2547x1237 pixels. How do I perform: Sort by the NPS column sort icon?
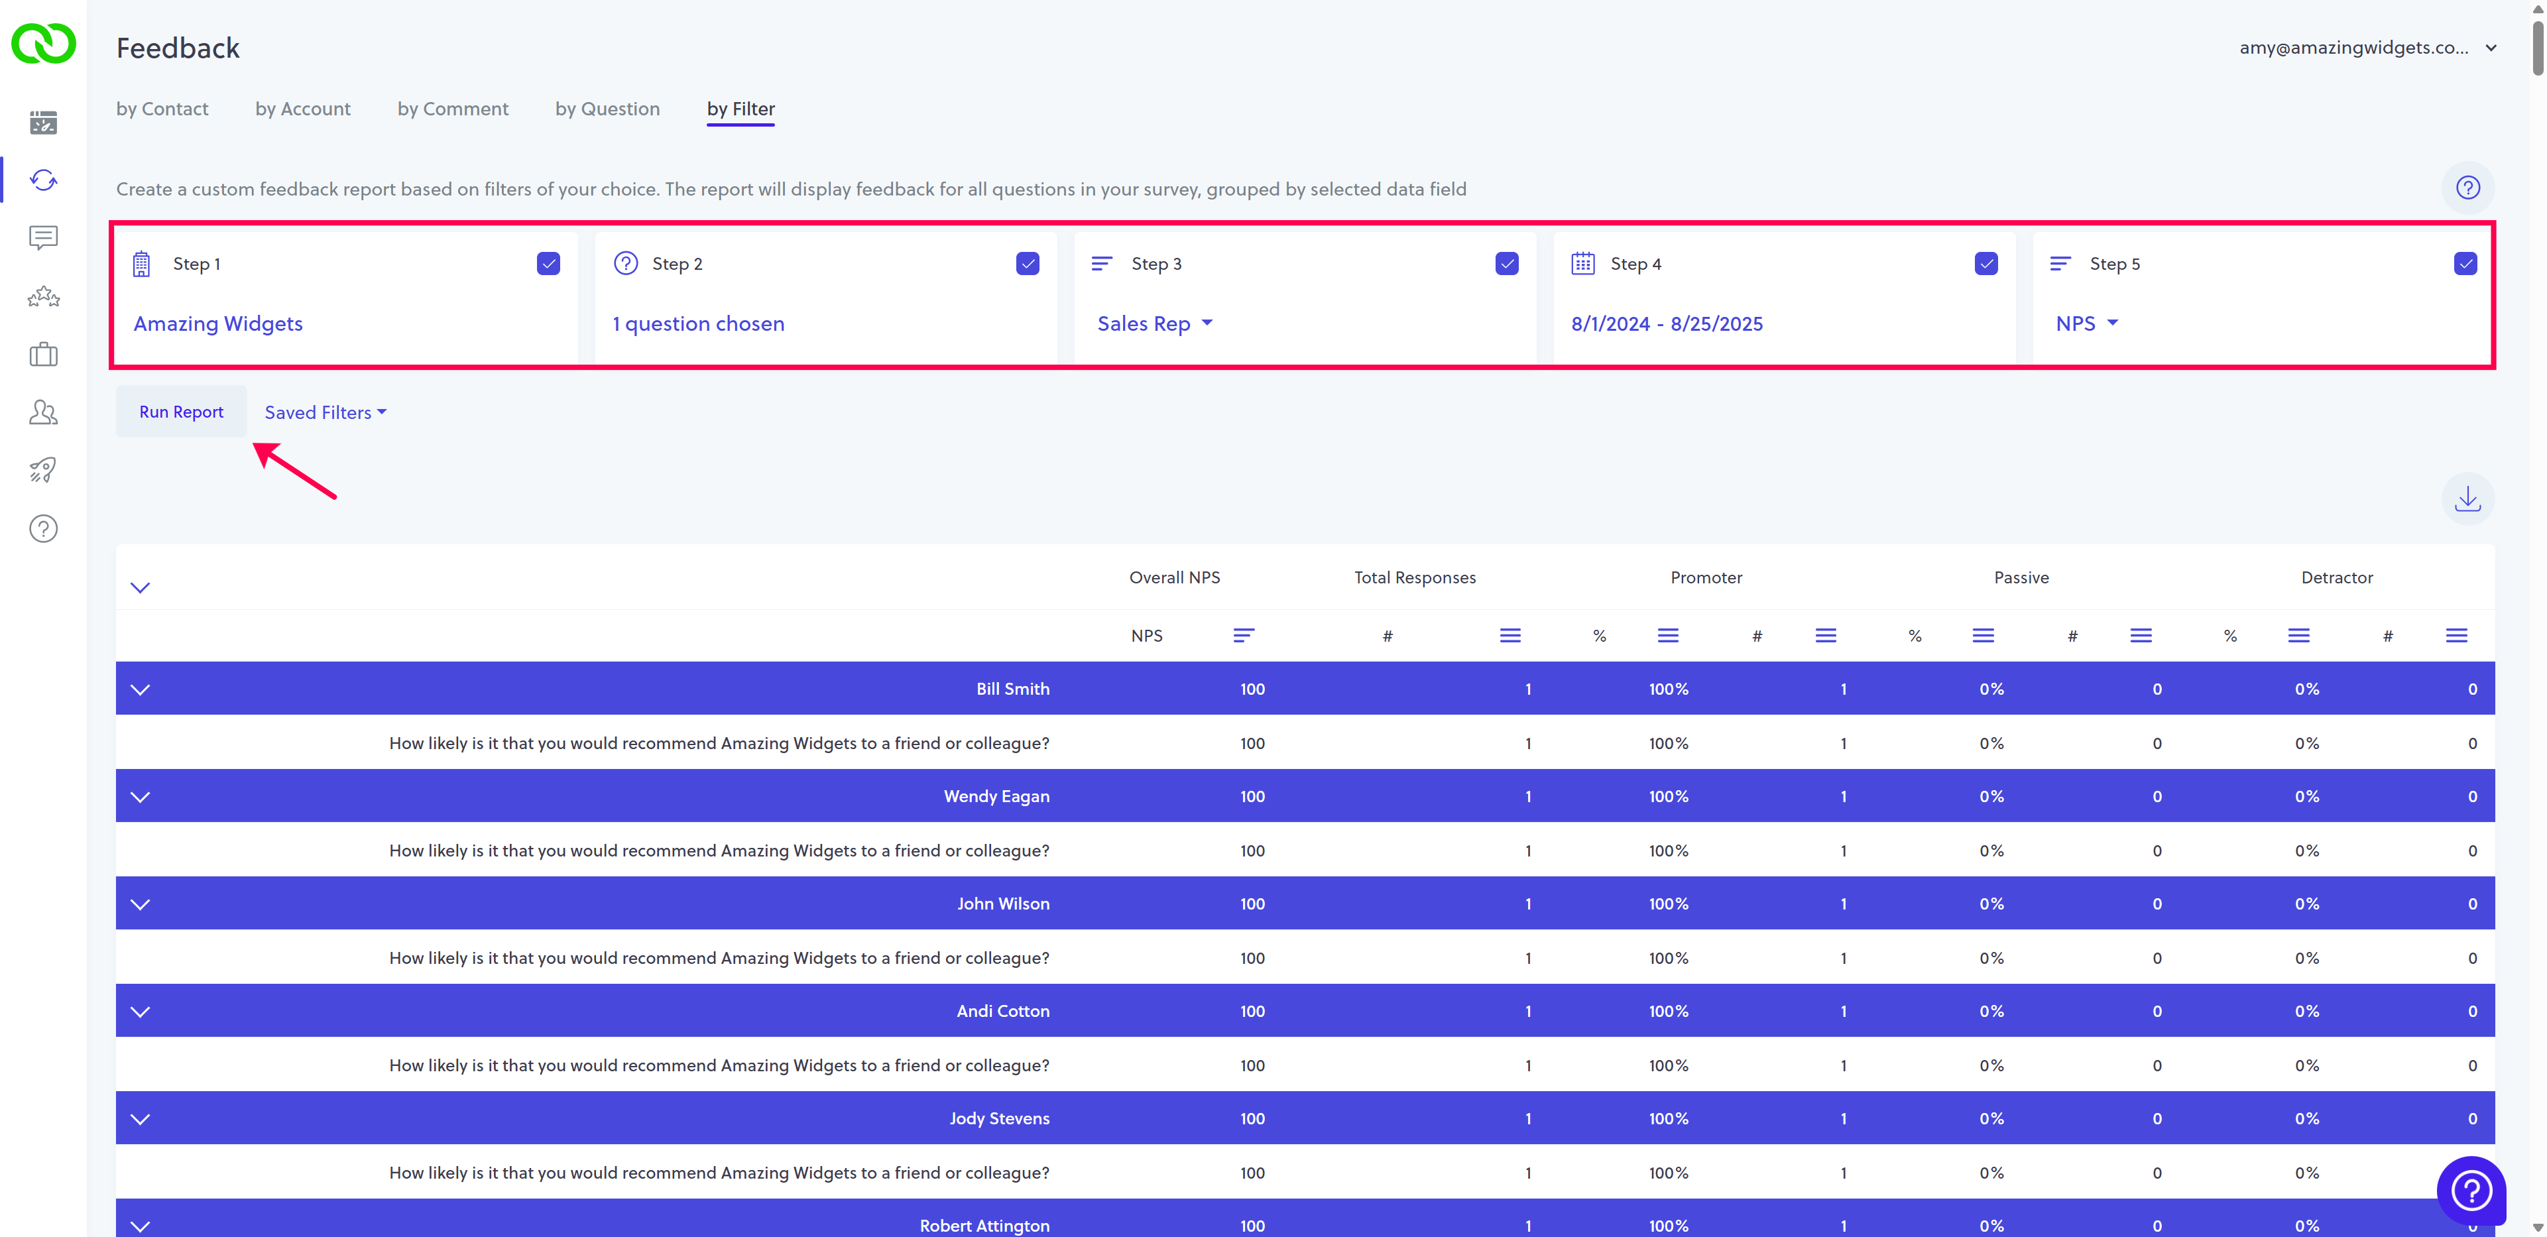click(x=1243, y=636)
